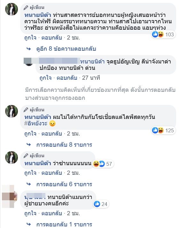Screen dimensions: 188x228
Task: Reply to the ทนายนิด้าแมนกว่า comment via ตอบกลับ
Action: click(x=51, y=213)
